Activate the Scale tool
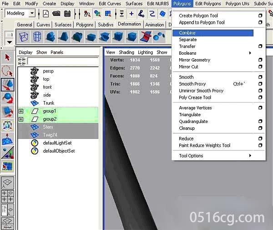Viewport: 273px width, 230px height. pos(7,112)
